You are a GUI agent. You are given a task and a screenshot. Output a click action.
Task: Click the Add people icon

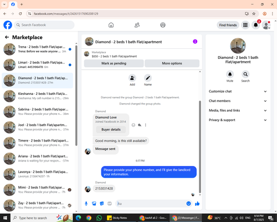(x=132, y=78)
